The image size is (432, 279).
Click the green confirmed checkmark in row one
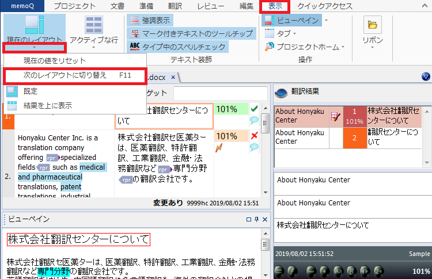point(254,108)
